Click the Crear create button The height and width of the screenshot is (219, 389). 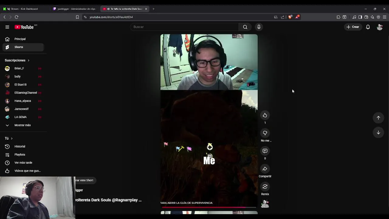click(353, 27)
